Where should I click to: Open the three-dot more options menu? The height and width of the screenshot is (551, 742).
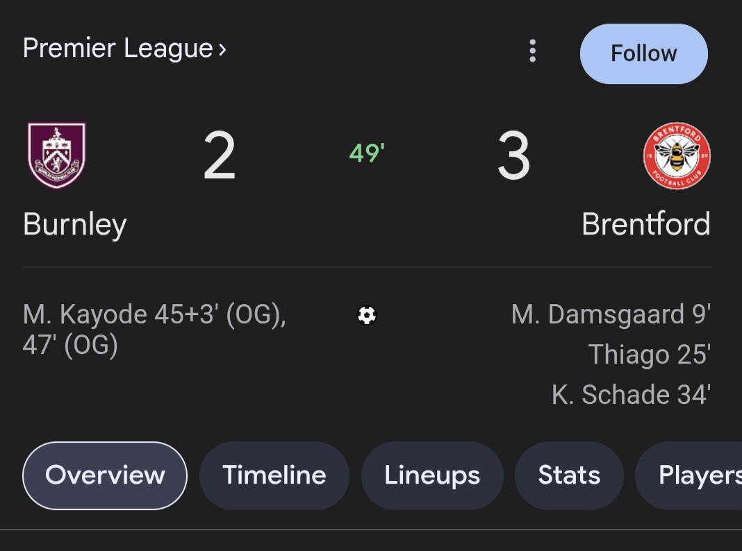pyautogui.click(x=532, y=51)
